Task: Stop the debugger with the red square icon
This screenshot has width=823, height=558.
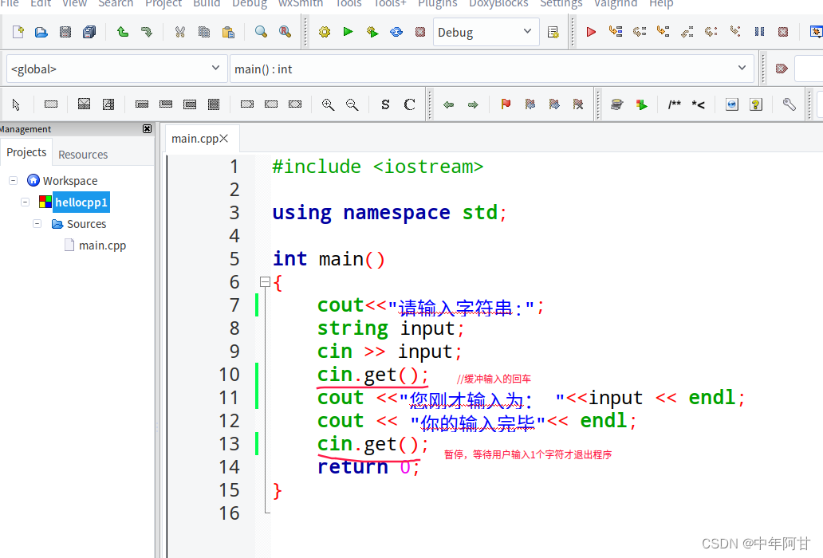Action: point(783,32)
